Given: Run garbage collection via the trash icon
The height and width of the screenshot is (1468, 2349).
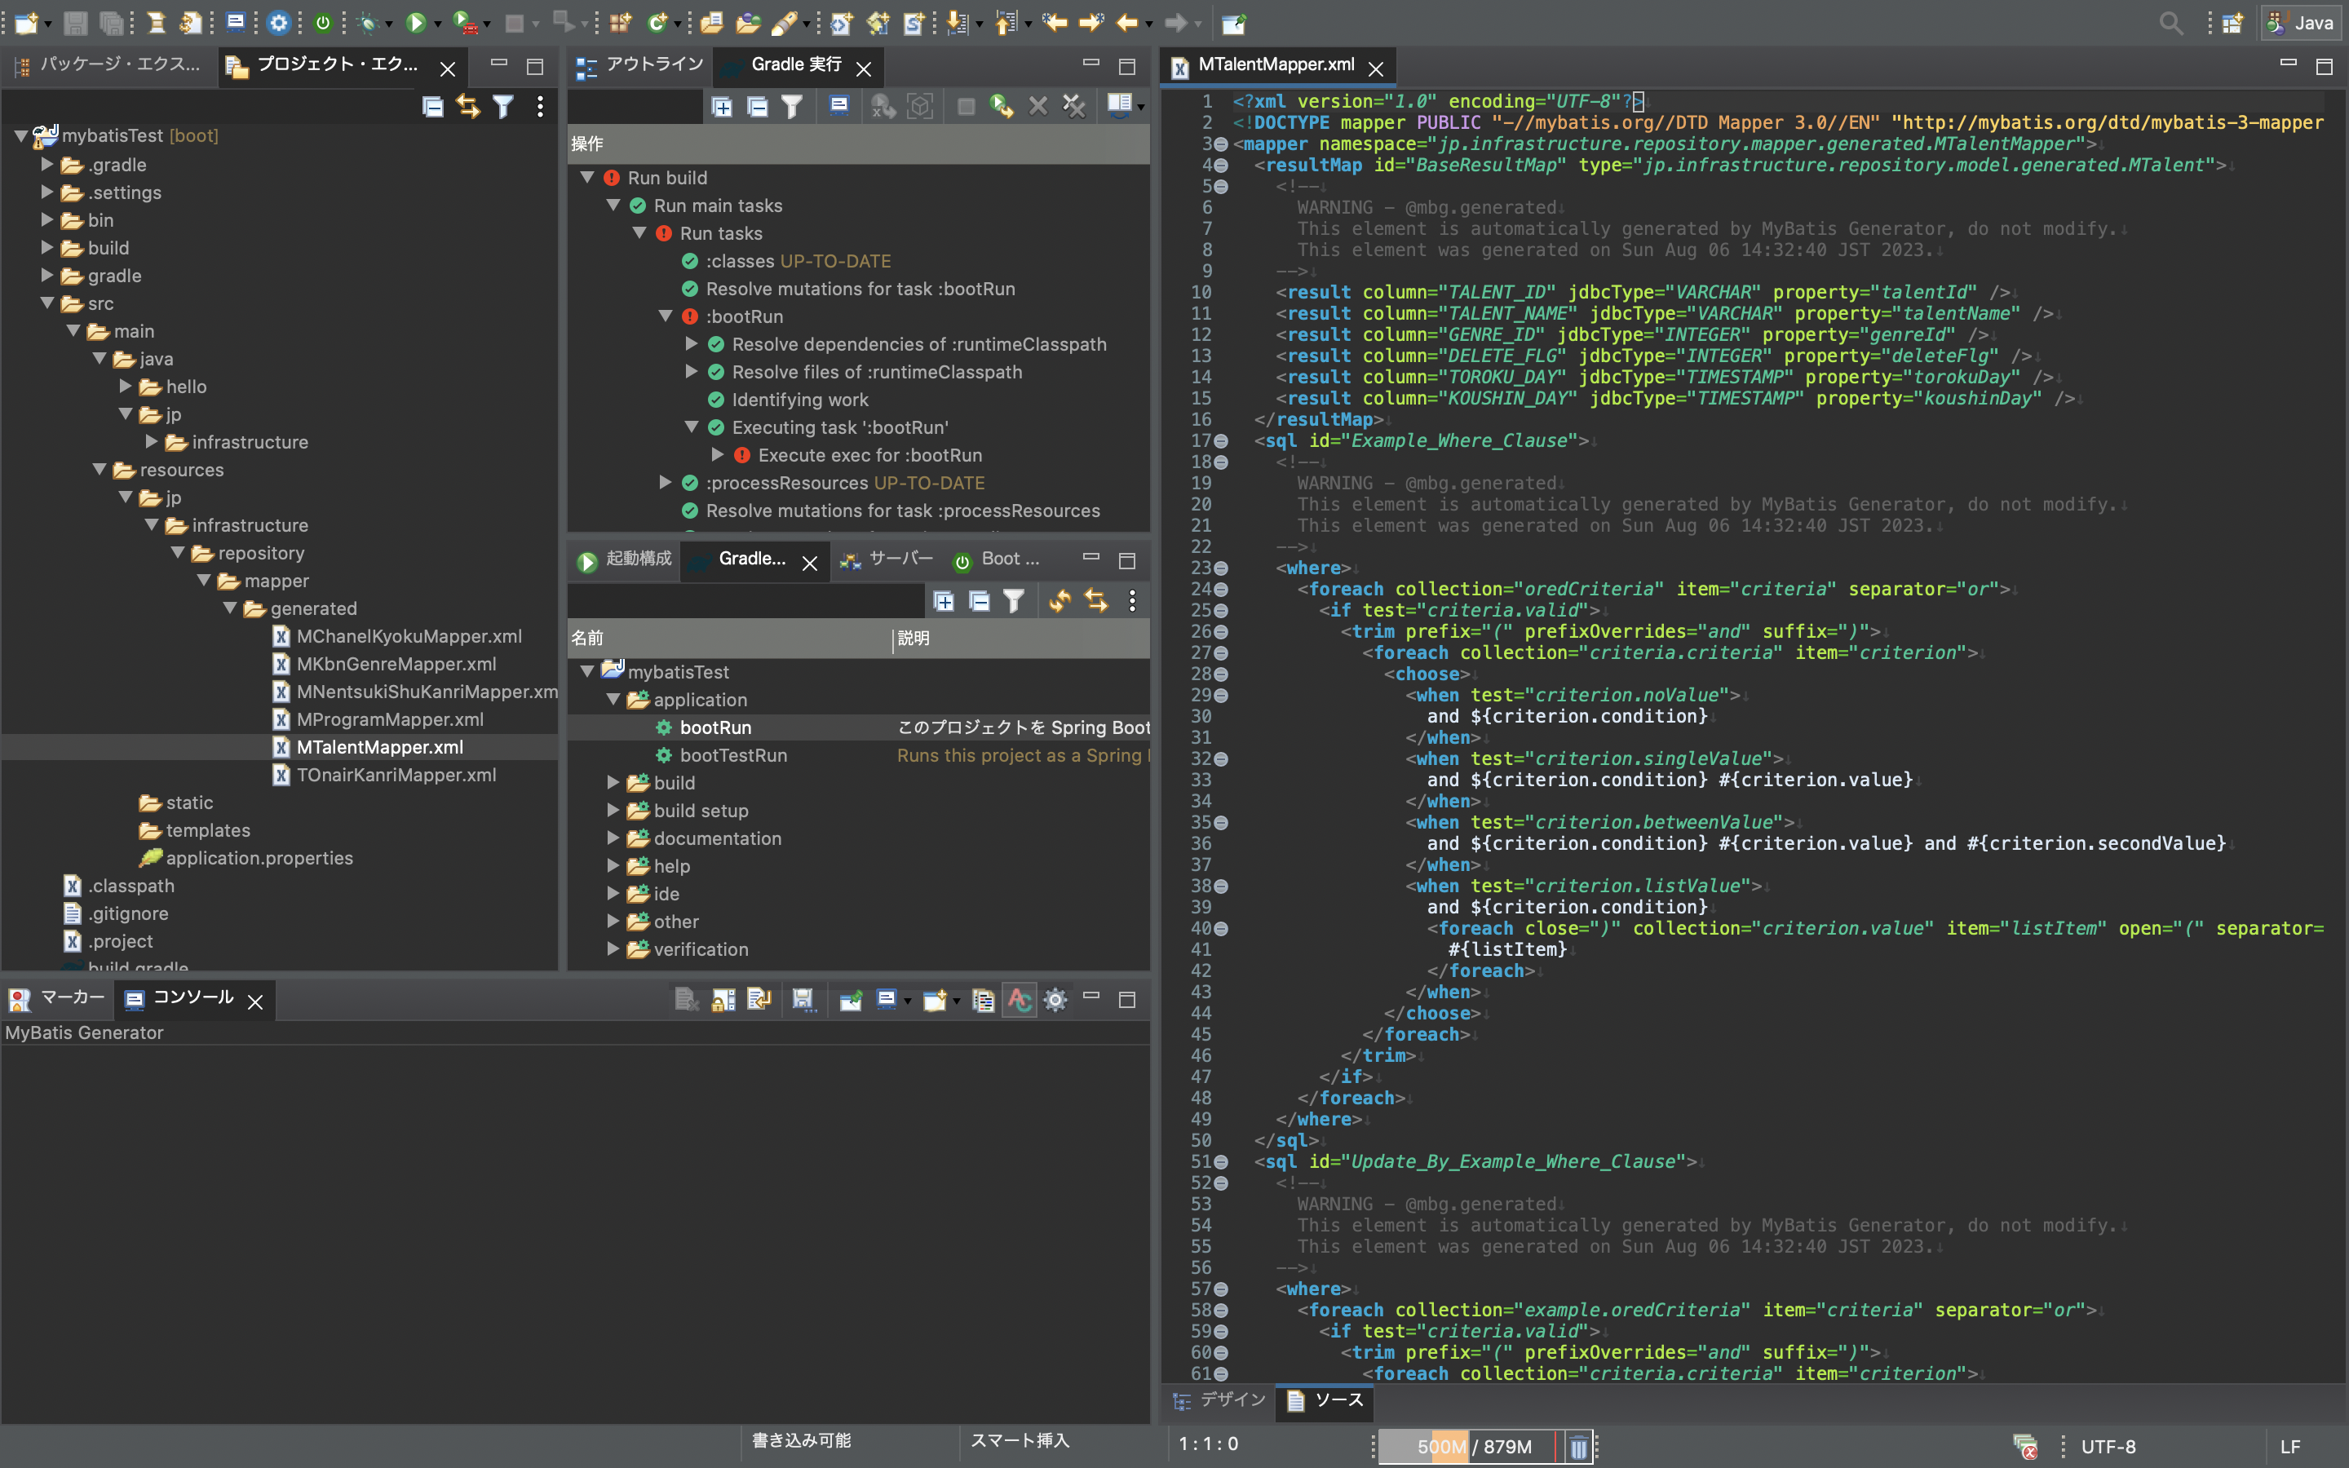Looking at the screenshot, I should 1580,1447.
